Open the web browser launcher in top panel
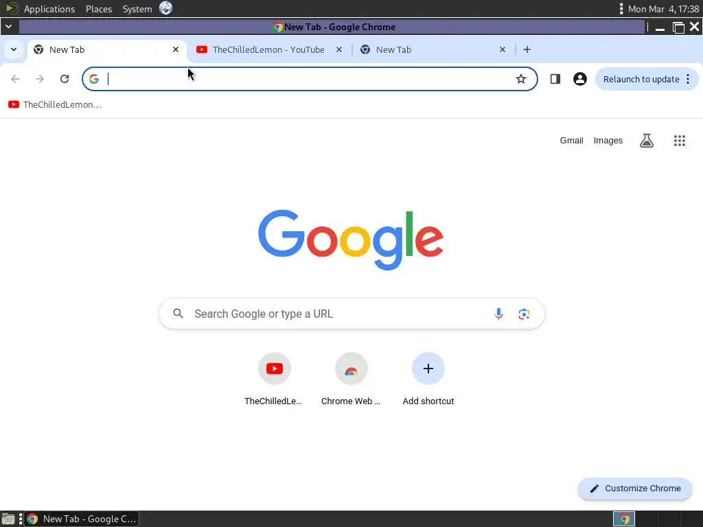703x527 pixels. (x=166, y=8)
